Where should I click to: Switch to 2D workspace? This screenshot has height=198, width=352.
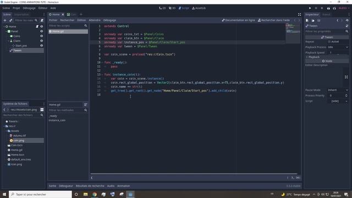162,8
